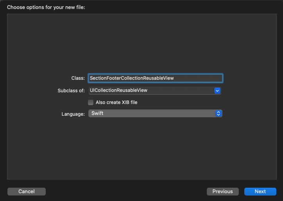The height and width of the screenshot is (201, 283).
Task: Enable the Also create XIB file checkbox
Action: click(91, 102)
